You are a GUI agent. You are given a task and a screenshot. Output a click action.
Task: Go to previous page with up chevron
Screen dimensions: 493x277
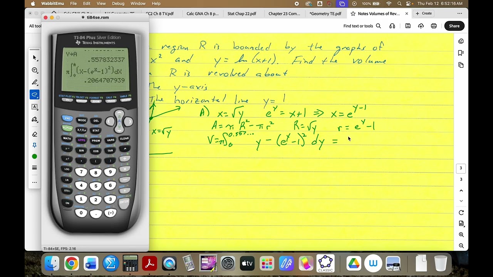[461, 191]
